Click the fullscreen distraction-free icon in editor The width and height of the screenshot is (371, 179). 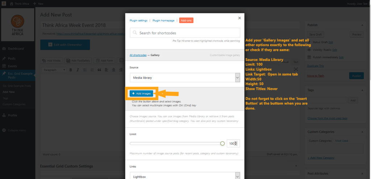coord(296,69)
